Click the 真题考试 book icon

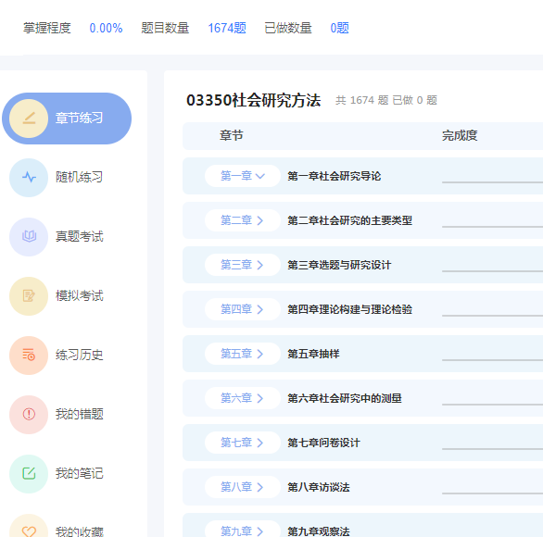point(29,237)
